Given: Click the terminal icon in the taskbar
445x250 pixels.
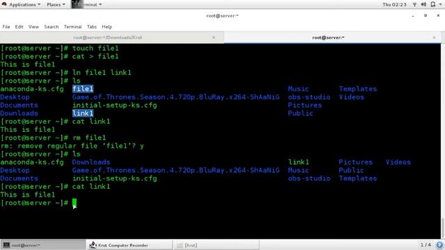Looking at the screenshot, I should pos(6,245).
